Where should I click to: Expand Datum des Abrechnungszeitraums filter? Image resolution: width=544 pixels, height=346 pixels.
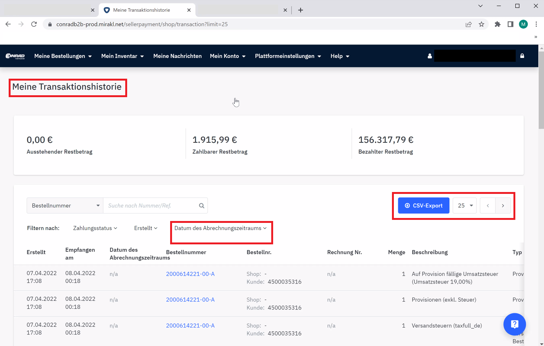click(x=220, y=228)
